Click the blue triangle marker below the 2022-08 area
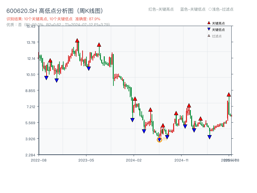257x193 pixels. point(46,77)
